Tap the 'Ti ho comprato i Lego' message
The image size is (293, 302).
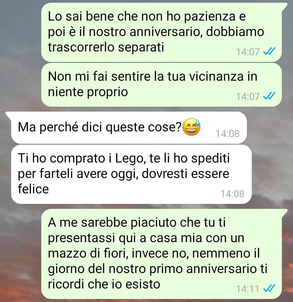tap(131, 174)
